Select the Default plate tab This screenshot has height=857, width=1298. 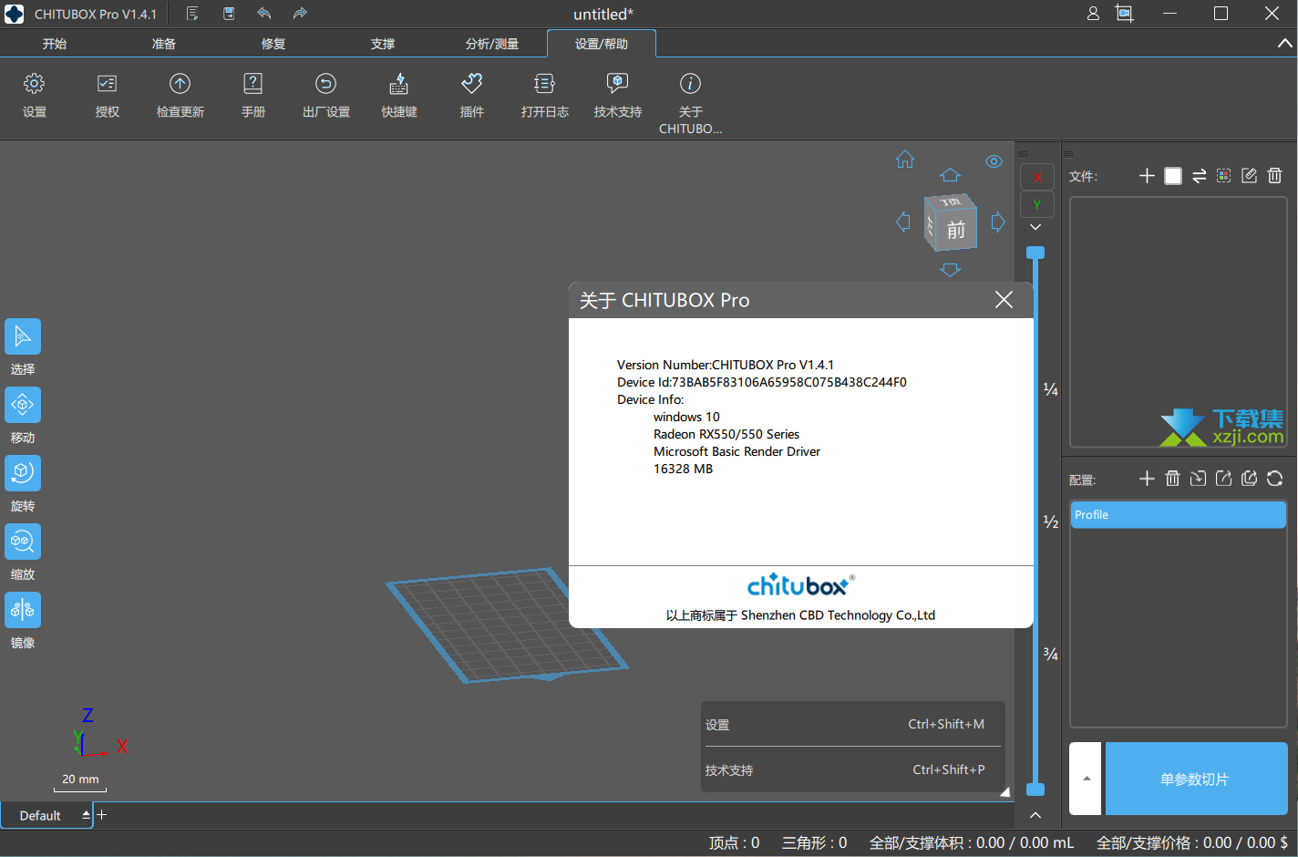[x=40, y=815]
